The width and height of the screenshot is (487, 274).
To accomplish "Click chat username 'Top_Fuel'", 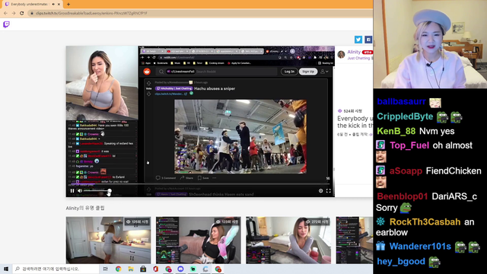I will click(409, 145).
